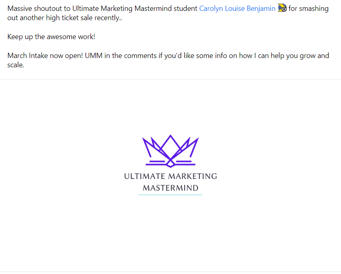Click the 'Keep up the awesome work!' line
The width and height of the screenshot is (341, 274).
(51, 37)
